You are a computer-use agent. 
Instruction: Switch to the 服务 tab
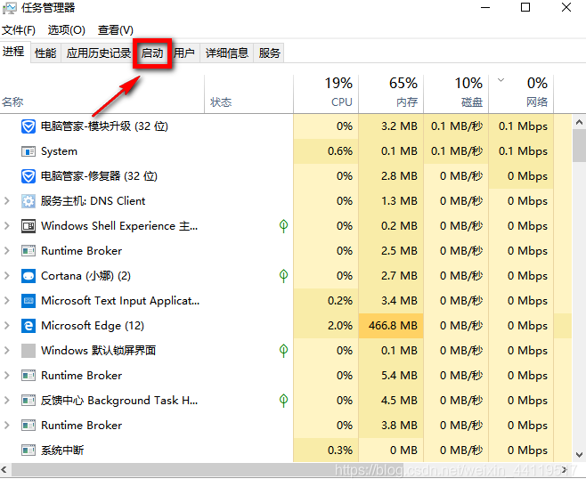click(269, 53)
